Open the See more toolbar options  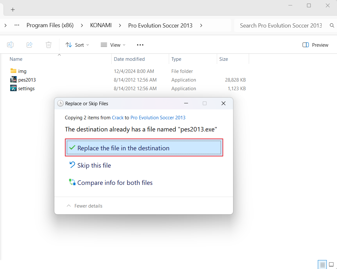click(140, 45)
